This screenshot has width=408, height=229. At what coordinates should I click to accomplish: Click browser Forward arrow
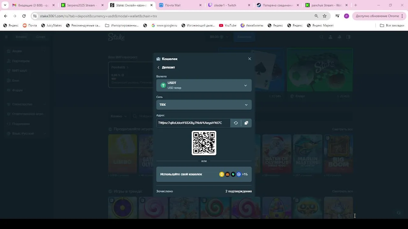pyautogui.click(x=15, y=16)
